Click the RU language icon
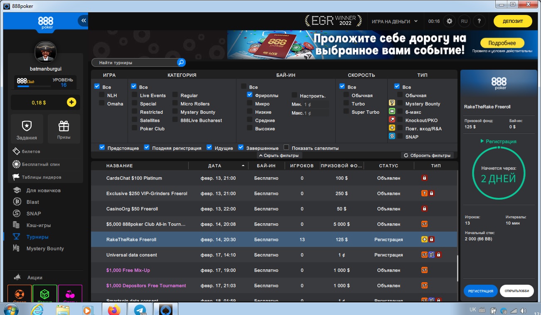541x315 pixels. [x=464, y=21]
